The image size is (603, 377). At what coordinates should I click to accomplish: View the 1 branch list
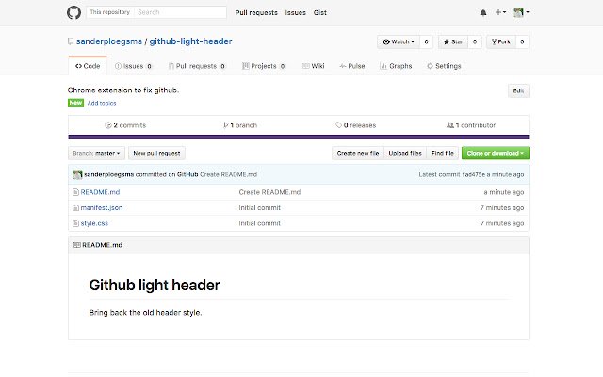pyautogui.click(x=240, y=125)
